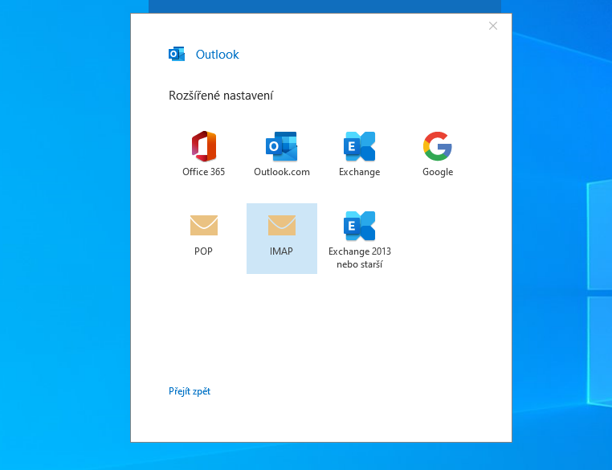This screenshot has width=612, height=470.
Task: Close the Outlook setup dialog
Action: click(493, 26)
